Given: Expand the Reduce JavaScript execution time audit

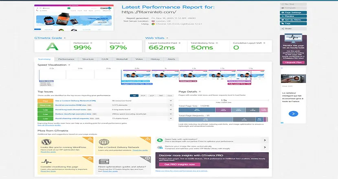Looking at the screenshot, I should 171,114.
